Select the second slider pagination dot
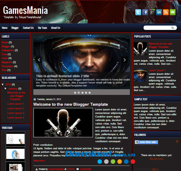Screen dimensions: 181x171 [79, 93]
